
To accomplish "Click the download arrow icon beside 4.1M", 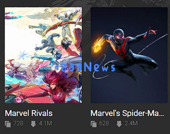I will 33,124.
